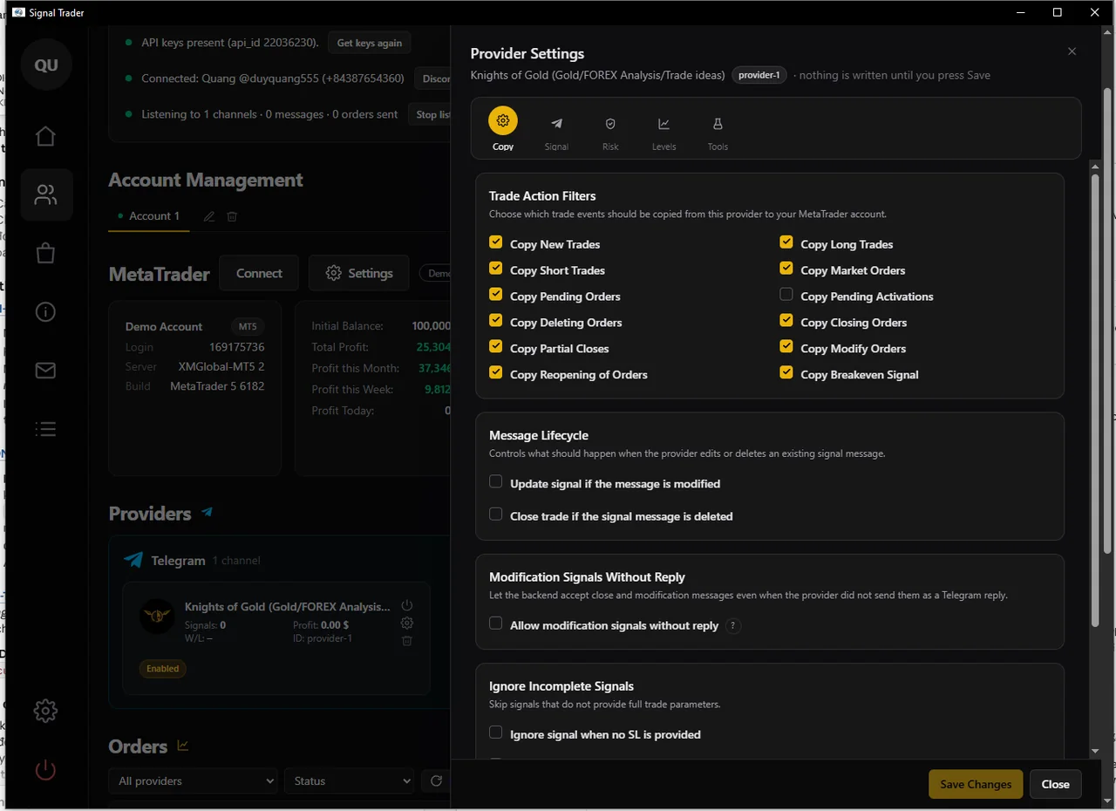Close Provider Settings with X icon

click(x=1072, y=51)
